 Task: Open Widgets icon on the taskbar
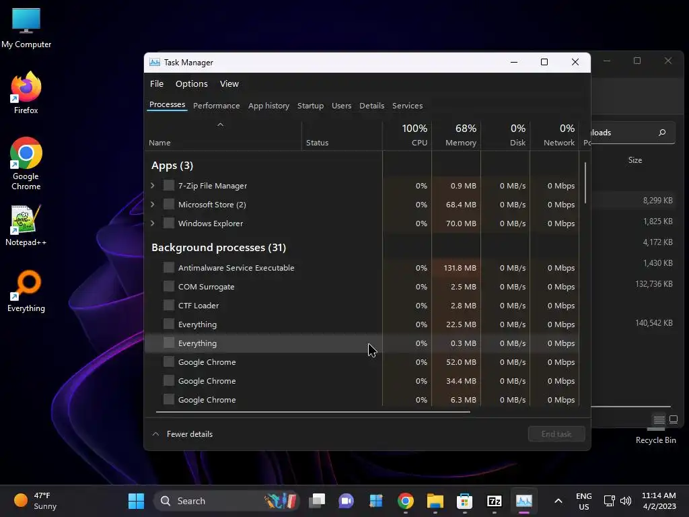pos(376,501)
